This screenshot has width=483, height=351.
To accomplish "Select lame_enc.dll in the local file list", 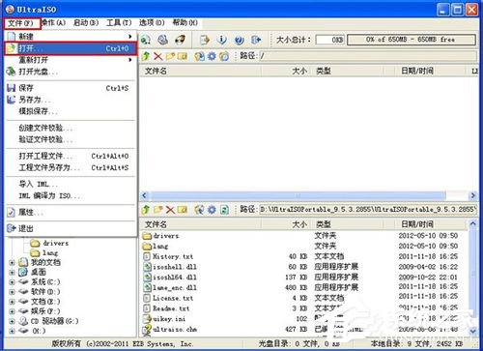I will [170, 287].
